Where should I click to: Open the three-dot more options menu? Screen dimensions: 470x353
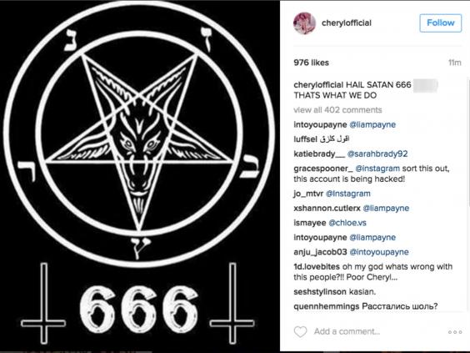point(455,332)
